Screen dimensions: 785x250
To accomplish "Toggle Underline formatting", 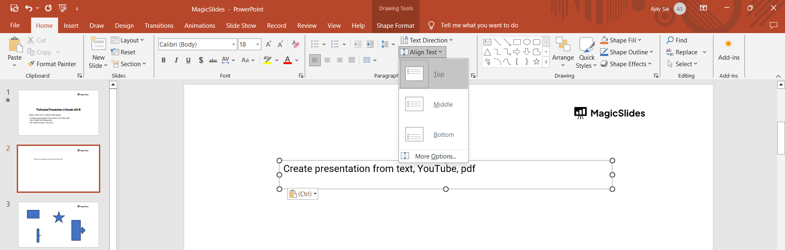I will tap(188, 60).
